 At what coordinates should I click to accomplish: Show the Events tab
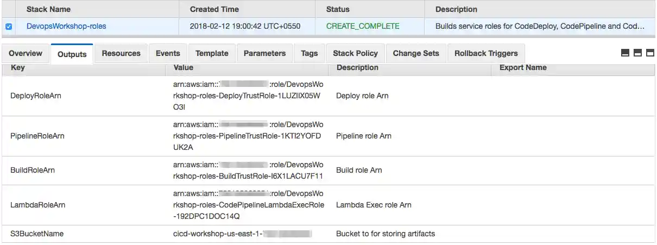pos(168,53)
